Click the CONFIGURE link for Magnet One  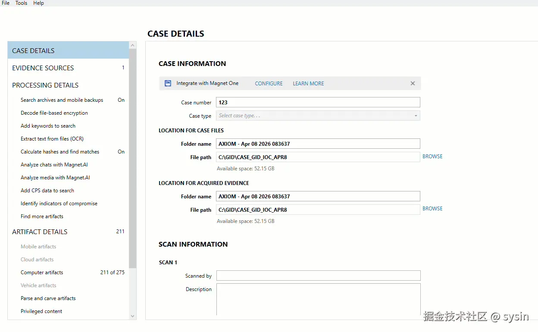pyautogui.click(x=269, y=83)
